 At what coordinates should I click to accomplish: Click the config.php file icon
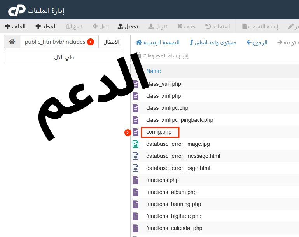tap(136, 132)
